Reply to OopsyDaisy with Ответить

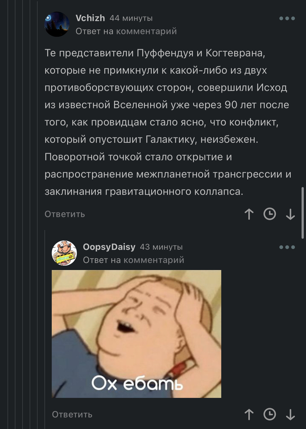pyautogui.click(x=72, y=415)
